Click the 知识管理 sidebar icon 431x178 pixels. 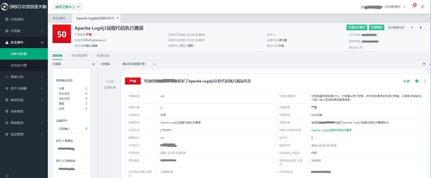click(7, 134)
